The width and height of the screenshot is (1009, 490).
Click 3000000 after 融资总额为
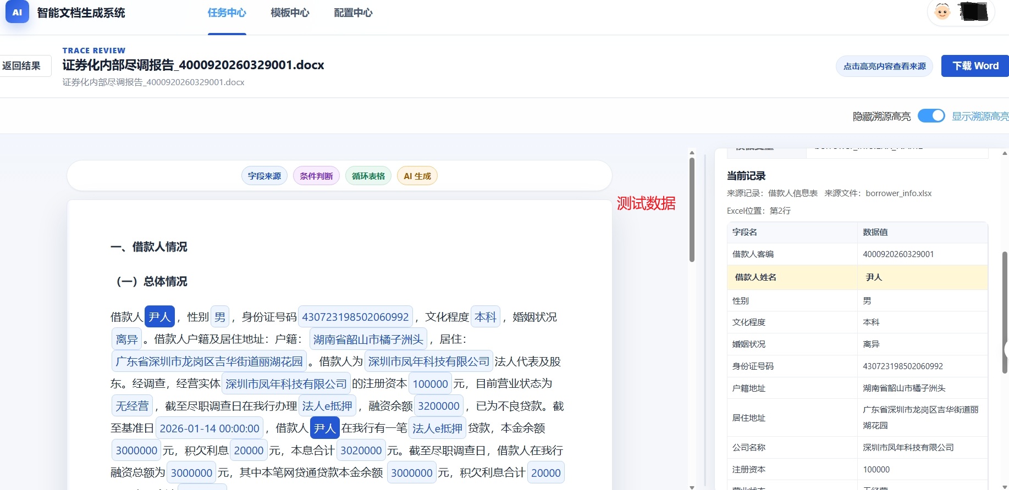191,472
